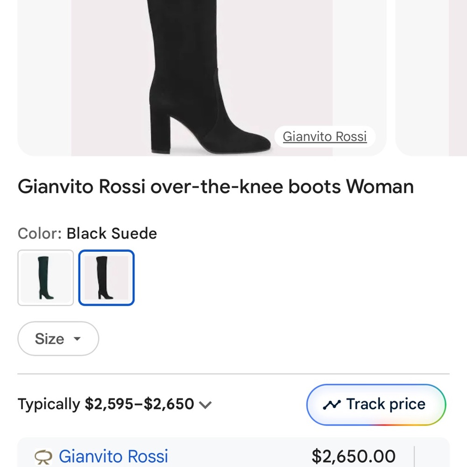Screen dimensions: 467x467
Task: Open the Gianvito Rossi seller link
Action: coord(113,456)
